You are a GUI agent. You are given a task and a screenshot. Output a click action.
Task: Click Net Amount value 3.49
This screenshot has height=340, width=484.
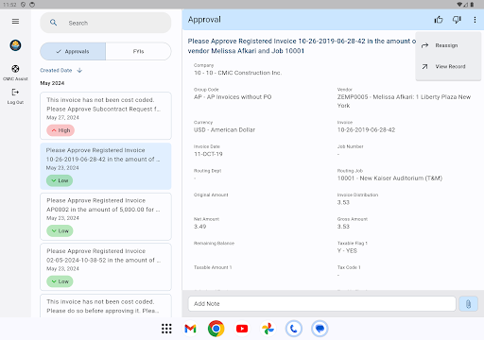click(x=199, y=227)
